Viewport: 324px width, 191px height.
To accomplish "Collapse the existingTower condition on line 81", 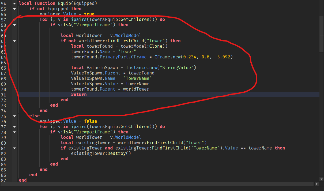I will tap(14, 148).
